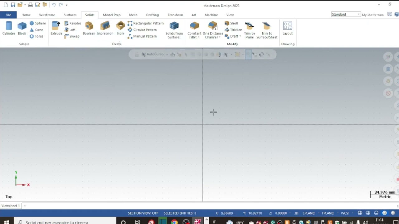Select Trim by Plane tool

pyautogui.click(x=249, y=30)
